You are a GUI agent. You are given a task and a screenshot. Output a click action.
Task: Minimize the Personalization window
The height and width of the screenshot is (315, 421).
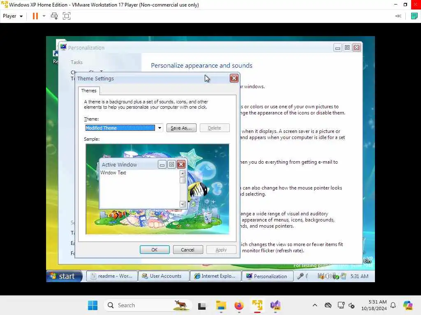(x=338, y=48)
